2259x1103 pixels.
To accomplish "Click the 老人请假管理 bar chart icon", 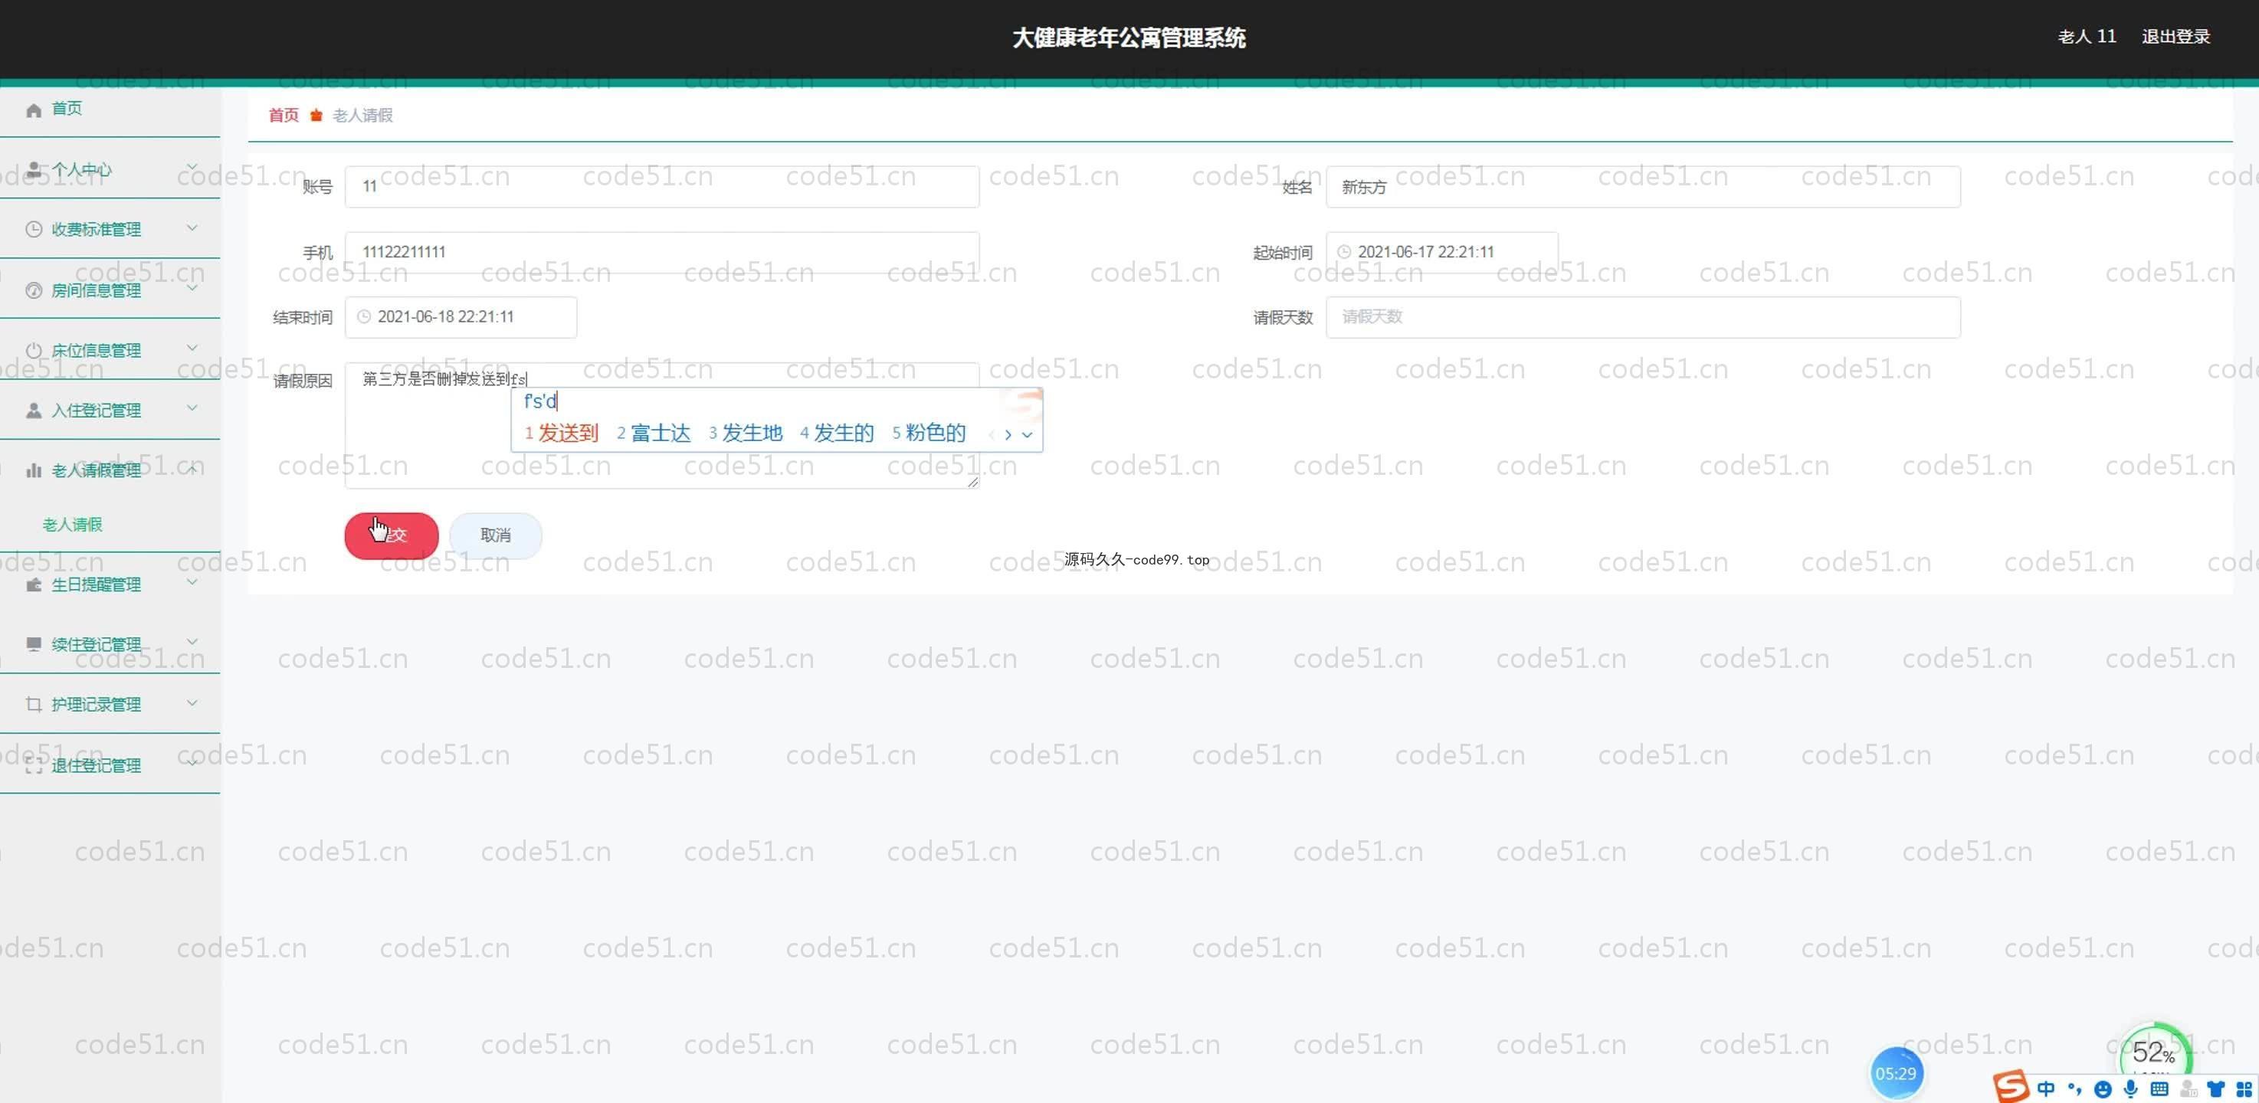I will click(x=33, y=471).
